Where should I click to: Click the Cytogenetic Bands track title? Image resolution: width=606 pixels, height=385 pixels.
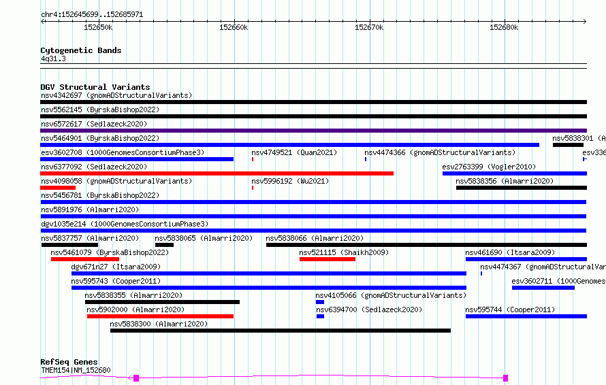pos(81,50)
